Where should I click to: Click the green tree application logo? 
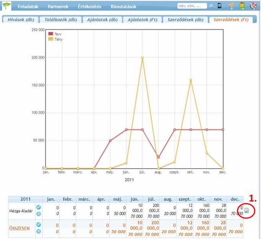(6, 6)
